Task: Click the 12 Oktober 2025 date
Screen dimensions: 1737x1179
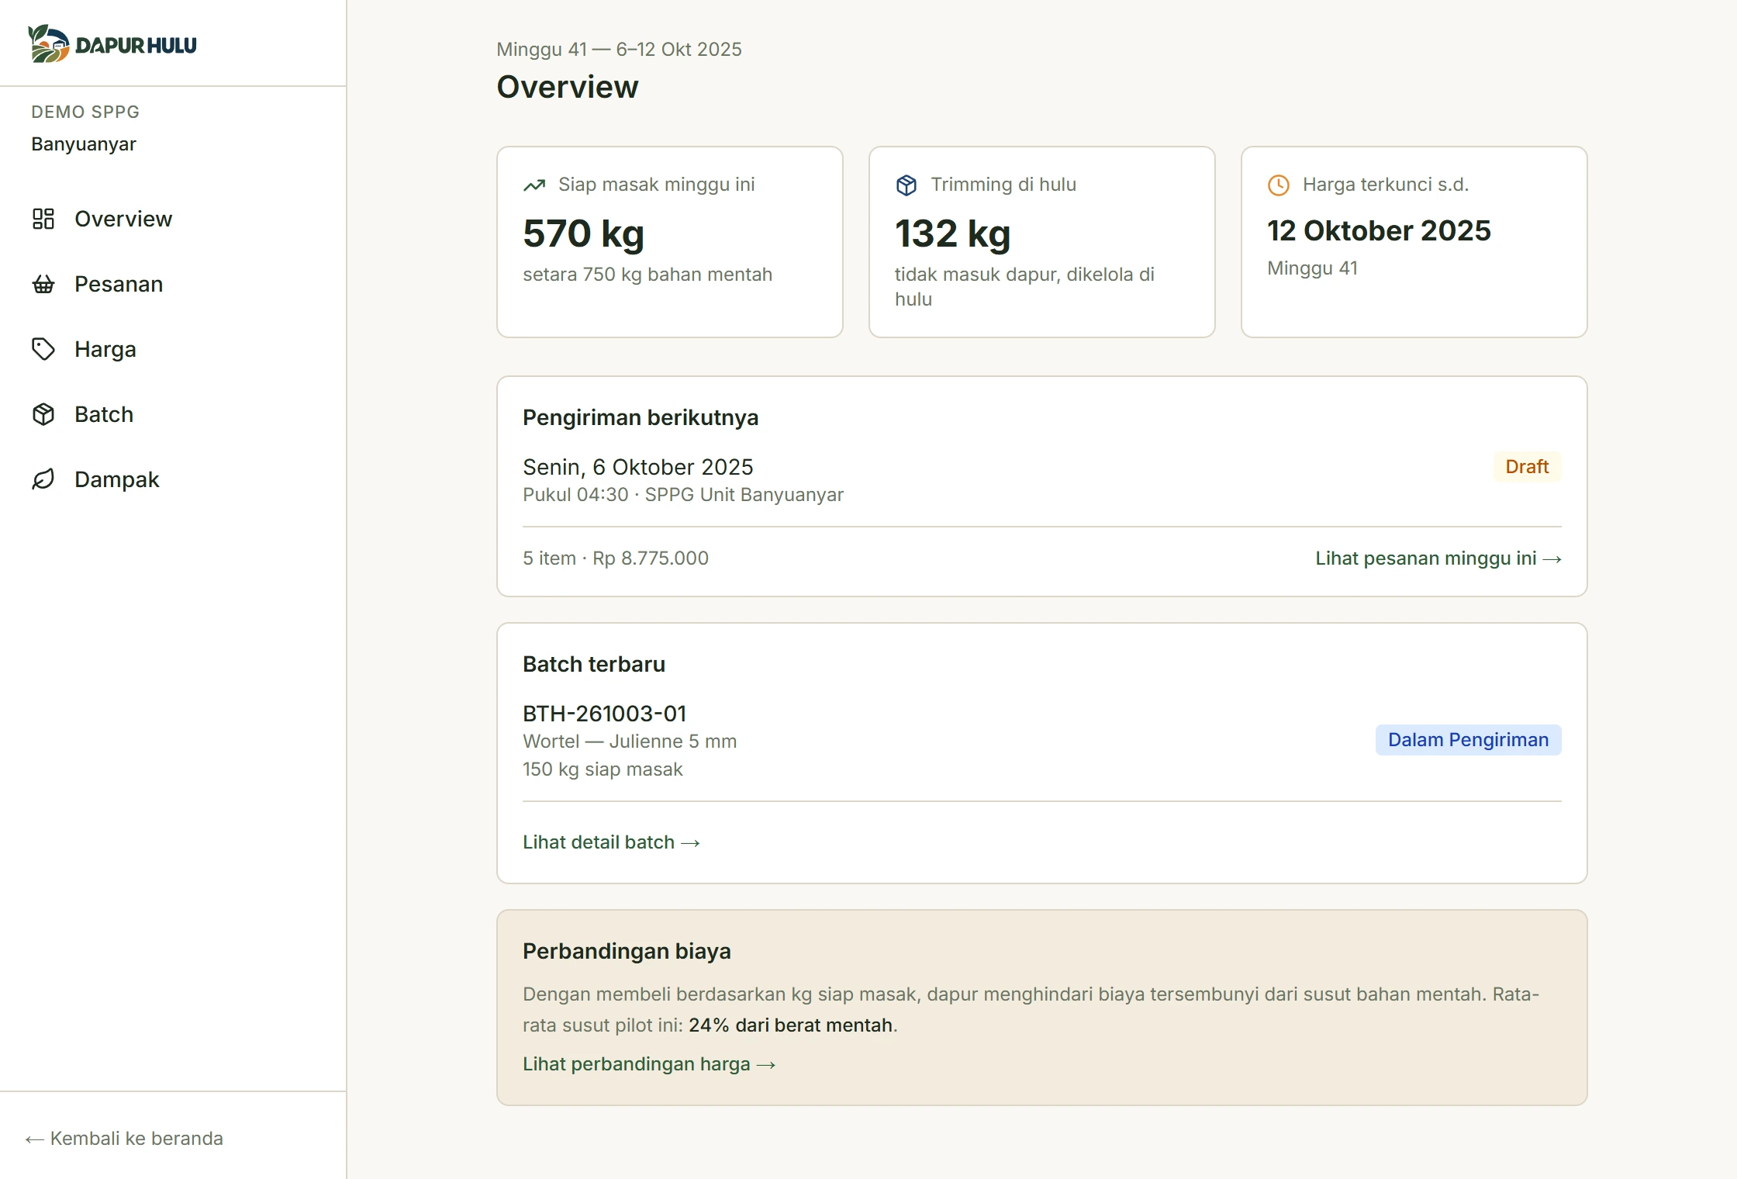Action: point(1379,230)
